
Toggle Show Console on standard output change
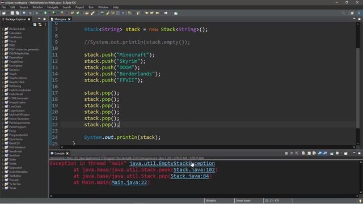[320, 153]
